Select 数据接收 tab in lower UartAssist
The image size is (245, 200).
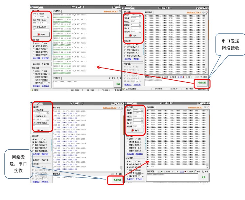[x=151, y=107]
